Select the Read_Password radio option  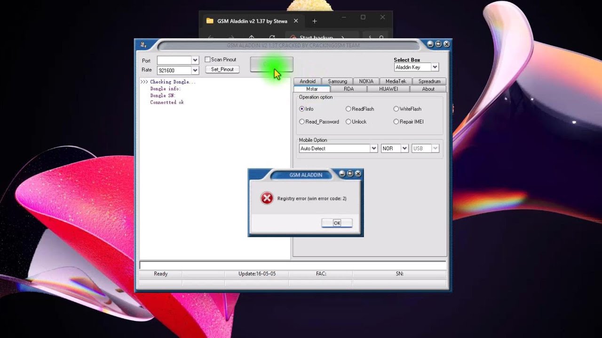[302, 122]
